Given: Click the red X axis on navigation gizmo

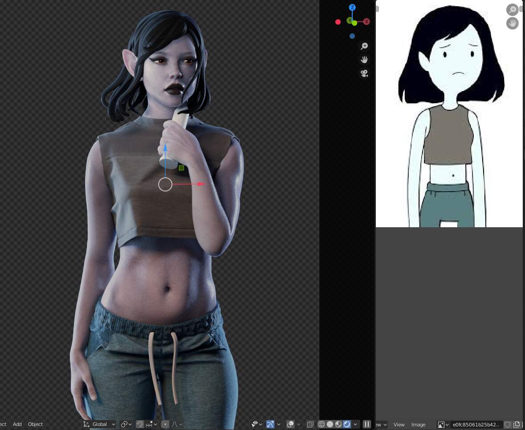Looking at the screenshot, I should [366, 22].
